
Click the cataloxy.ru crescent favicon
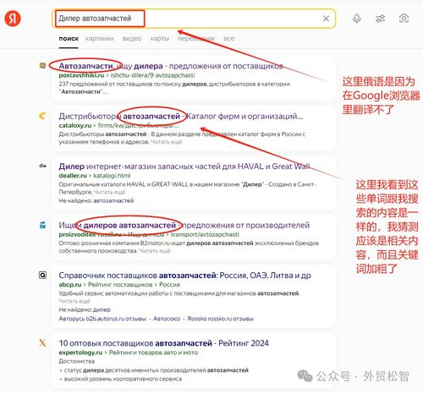pyautogui.click(x=42, y=116)
